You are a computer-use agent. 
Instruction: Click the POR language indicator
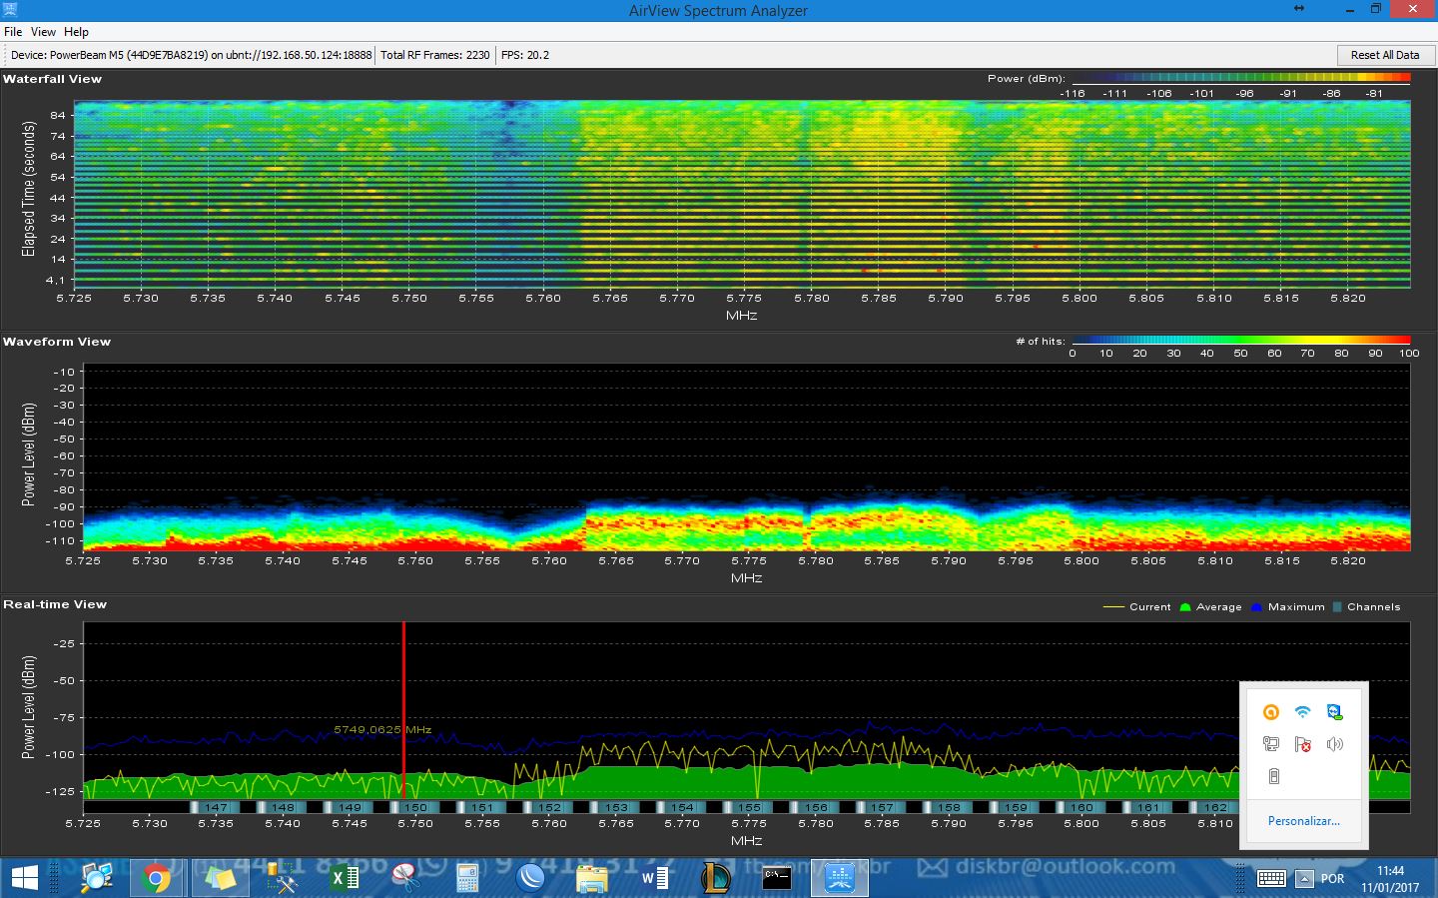[x=1332, y=879]
